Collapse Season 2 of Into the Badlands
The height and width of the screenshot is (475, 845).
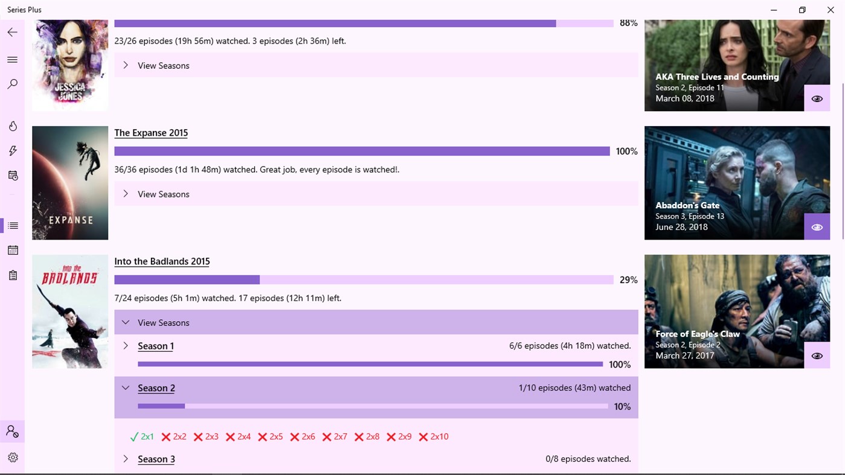point(126,387)
